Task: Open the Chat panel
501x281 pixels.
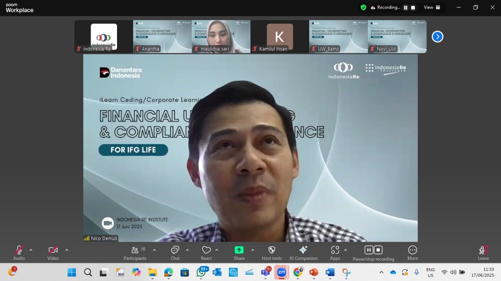Action: click(x=175, y=252)
